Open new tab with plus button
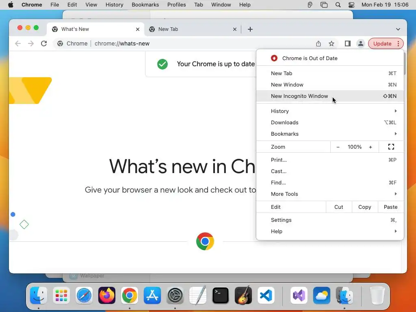 point(250,29)
